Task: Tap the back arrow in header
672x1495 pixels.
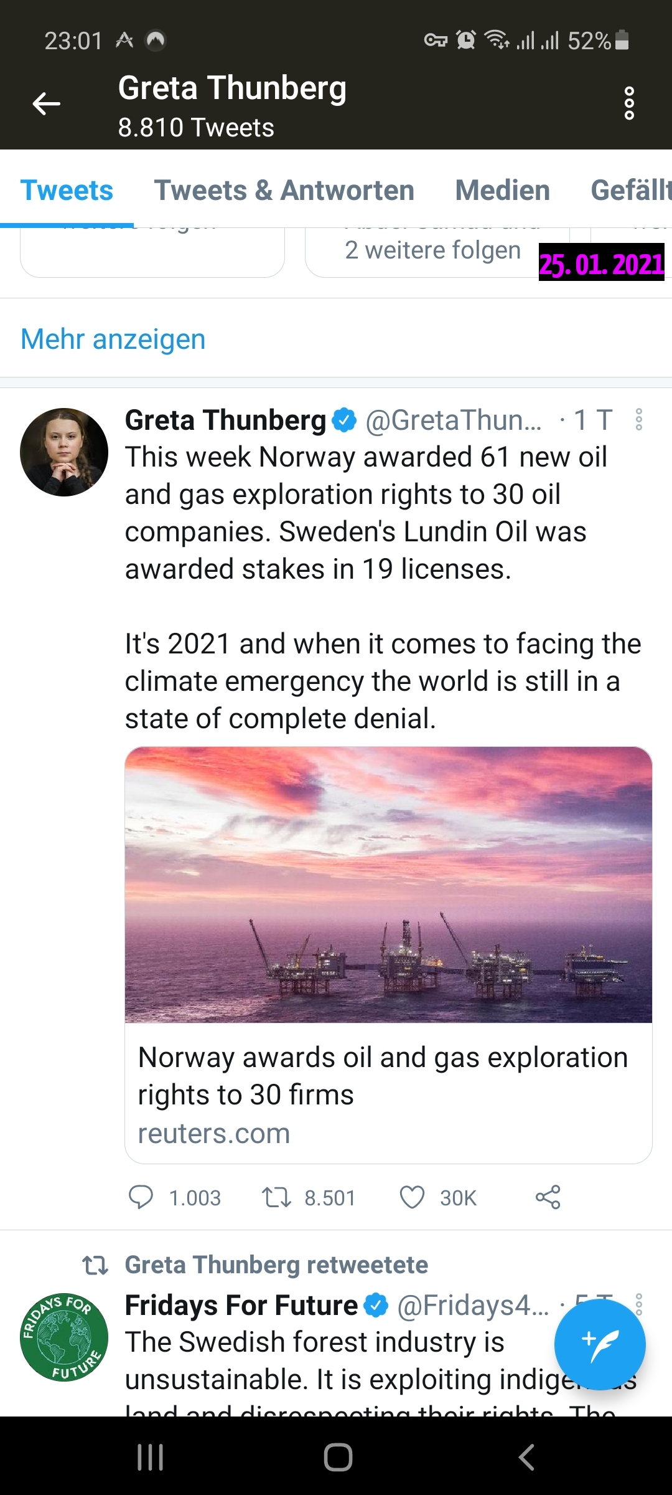Action: 47,103
